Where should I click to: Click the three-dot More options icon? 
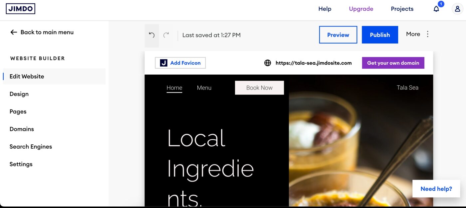tap(428, 34)
